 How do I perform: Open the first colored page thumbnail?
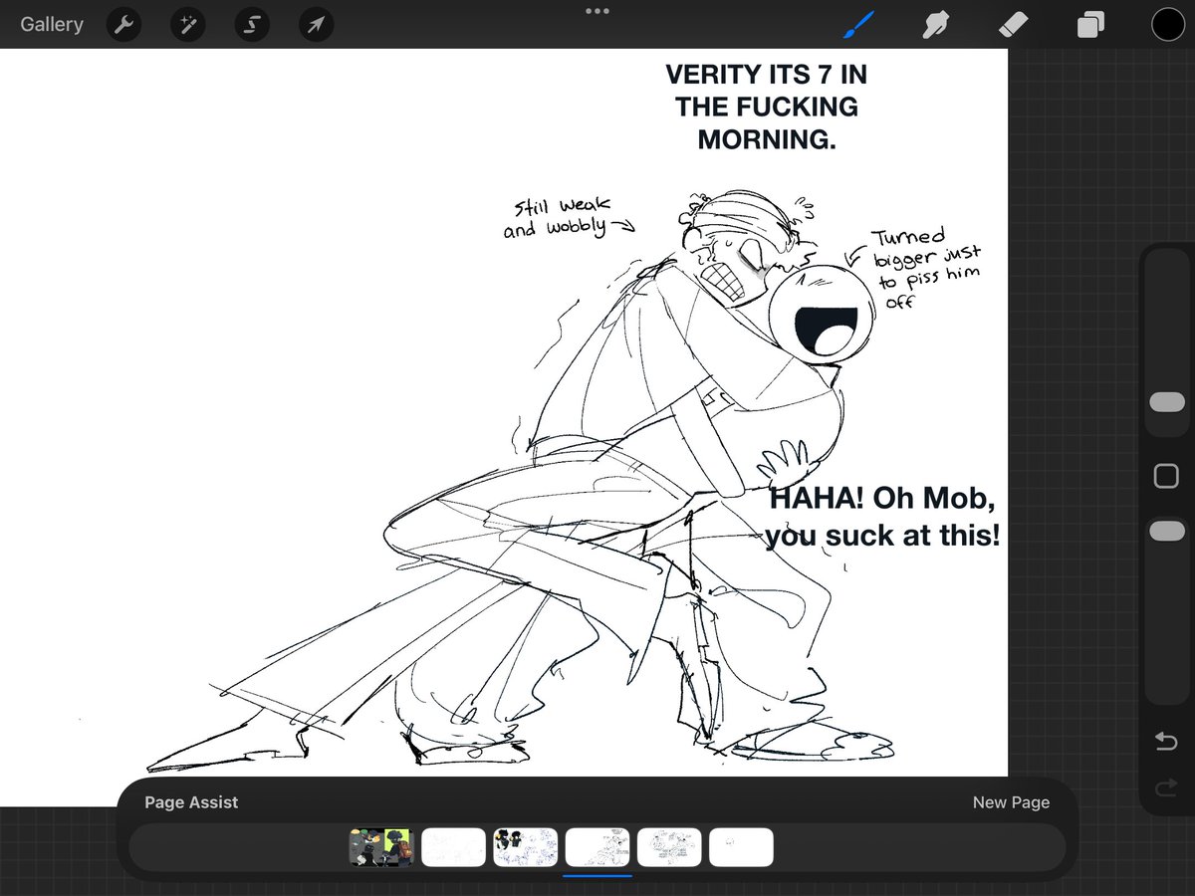(x=381, y=847)
